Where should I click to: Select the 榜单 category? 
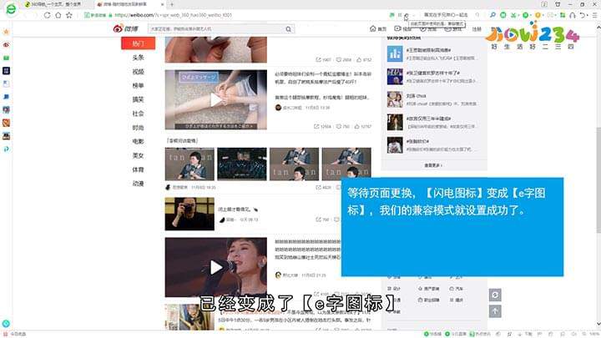138,85
